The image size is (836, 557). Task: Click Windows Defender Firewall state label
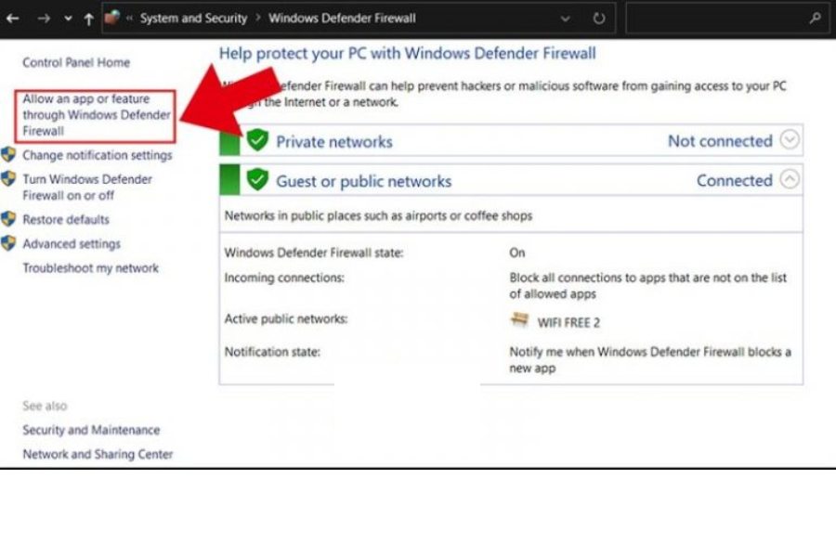[x=314, y=253]
